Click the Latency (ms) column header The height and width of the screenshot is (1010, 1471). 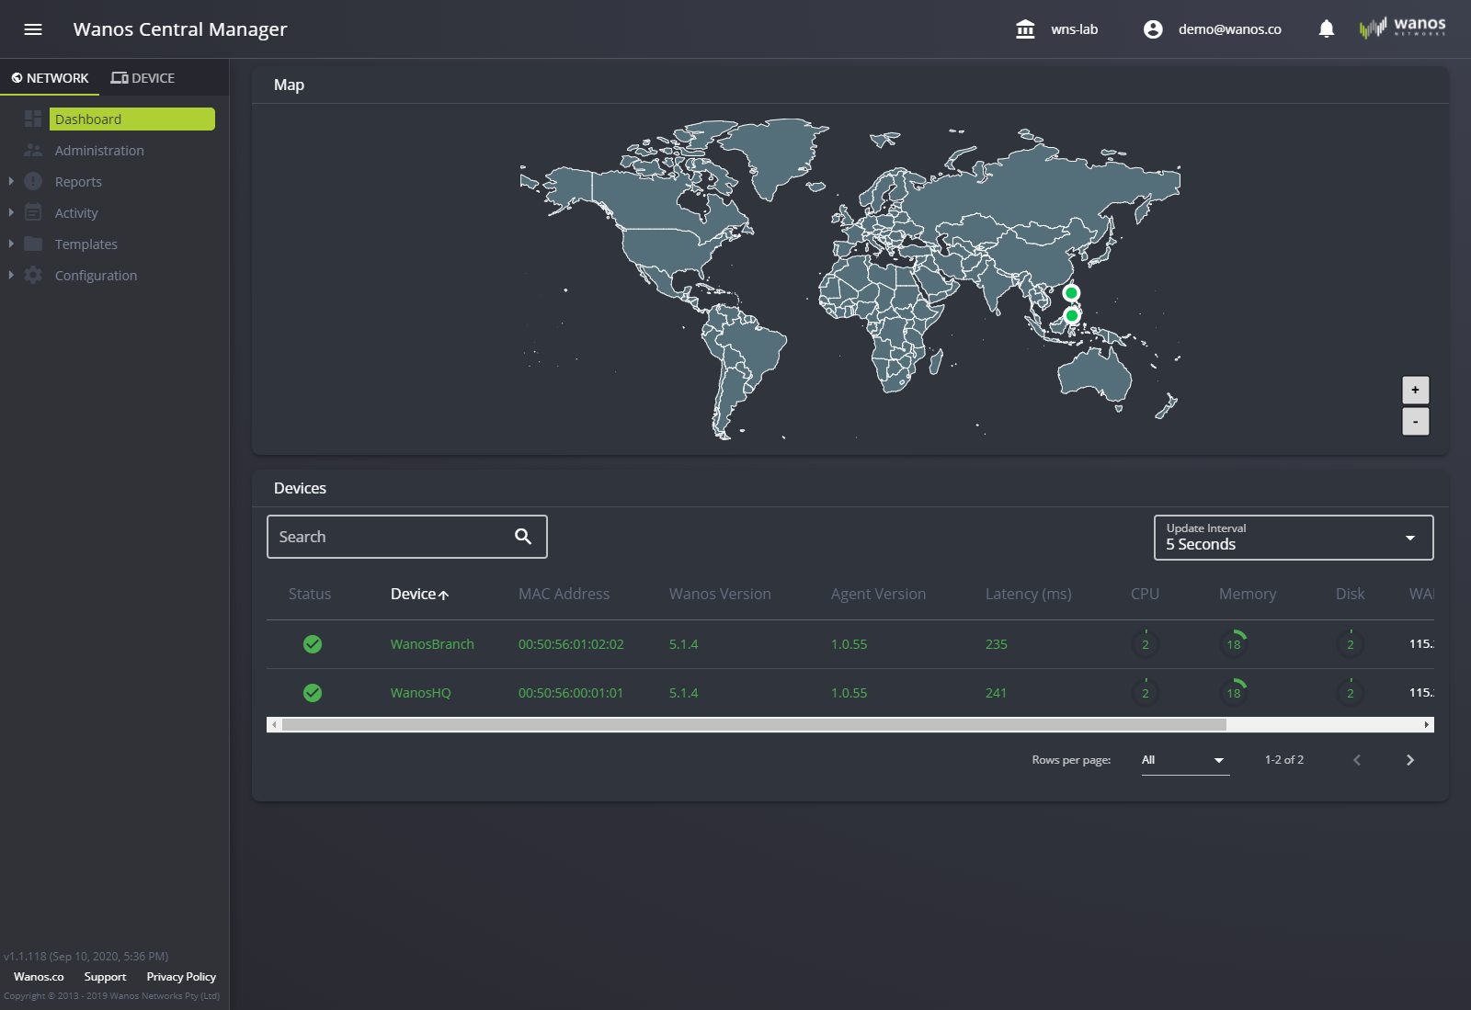tap(1028, 595)
